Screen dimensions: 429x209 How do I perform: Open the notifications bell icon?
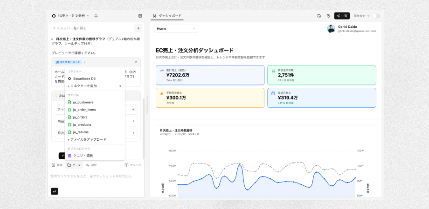[x=96, y=16]
